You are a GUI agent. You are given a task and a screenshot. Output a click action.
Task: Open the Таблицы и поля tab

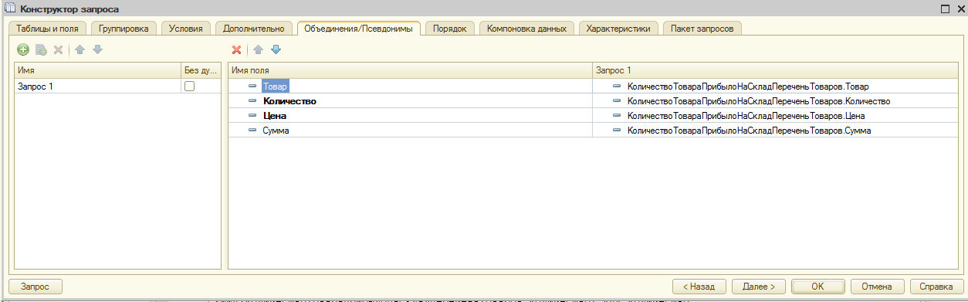pyautogui.click(x=47, y=29)
